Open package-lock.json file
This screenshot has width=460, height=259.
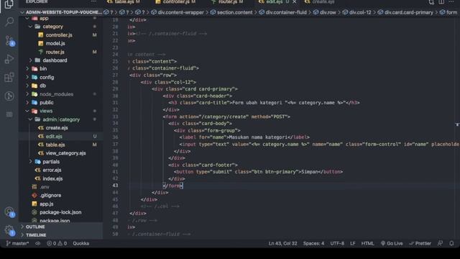pos(60,212)
